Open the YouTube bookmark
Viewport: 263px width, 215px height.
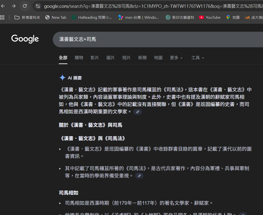[210, 17]
